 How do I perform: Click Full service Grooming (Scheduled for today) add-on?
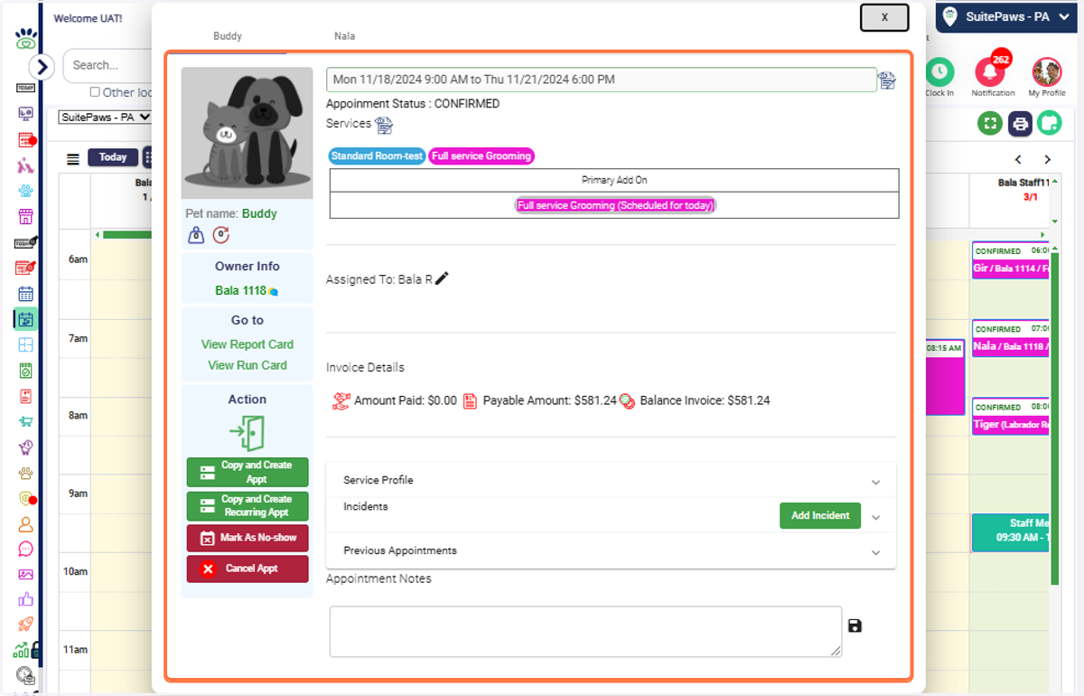[x=615, y=205]
